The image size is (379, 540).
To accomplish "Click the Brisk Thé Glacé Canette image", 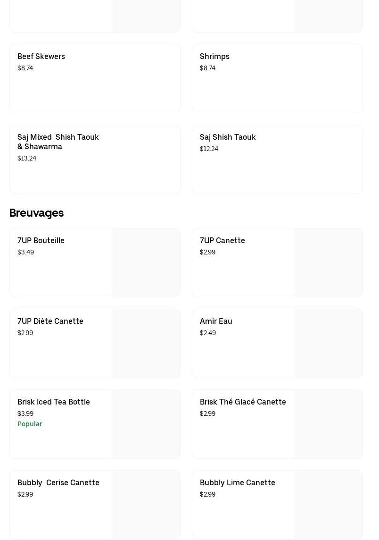I will coord(328,424).
